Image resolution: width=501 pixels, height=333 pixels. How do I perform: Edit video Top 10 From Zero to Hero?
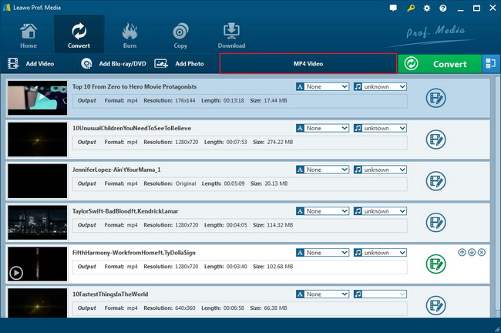pos(435,98)
